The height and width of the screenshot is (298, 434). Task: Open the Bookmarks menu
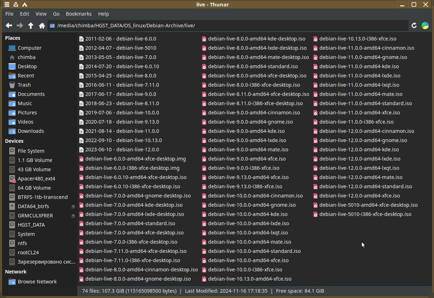pos(79,14)
